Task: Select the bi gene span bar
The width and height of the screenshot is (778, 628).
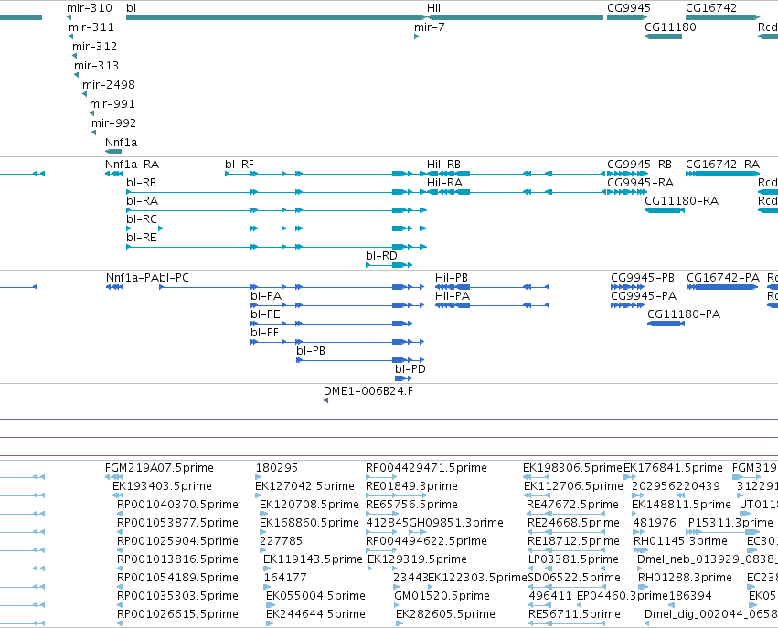Action: click(276, 17)
